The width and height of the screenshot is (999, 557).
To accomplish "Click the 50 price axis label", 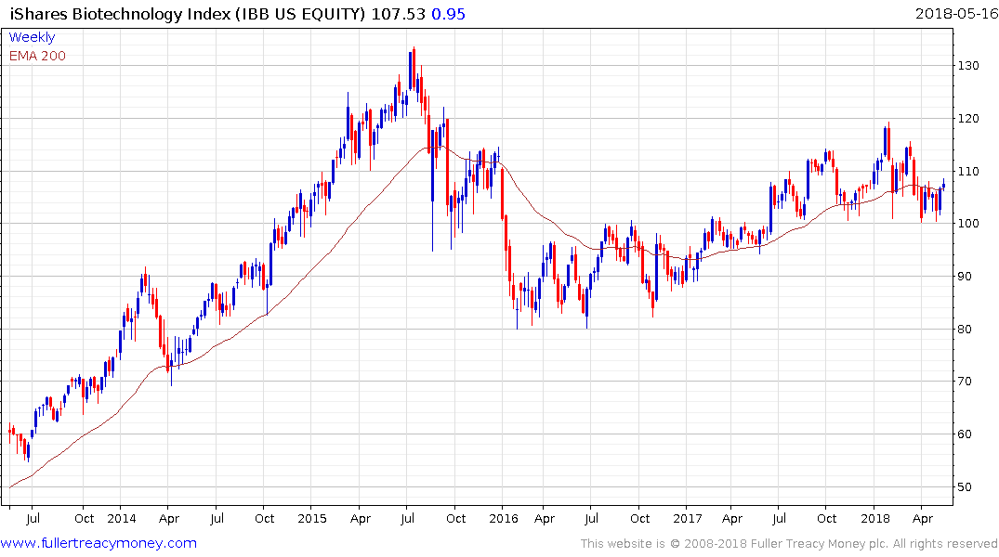I will tap(964, 487).
